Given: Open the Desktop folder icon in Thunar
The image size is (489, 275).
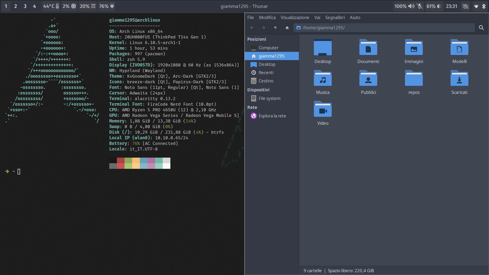Looking at the screenshot, I should (x=323, y=48).
